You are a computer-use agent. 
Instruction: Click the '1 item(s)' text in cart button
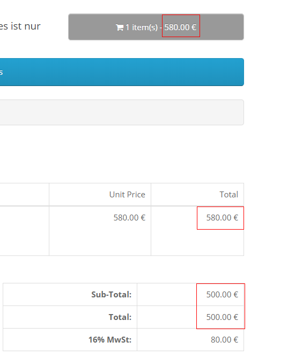click(x=142, y=27)
